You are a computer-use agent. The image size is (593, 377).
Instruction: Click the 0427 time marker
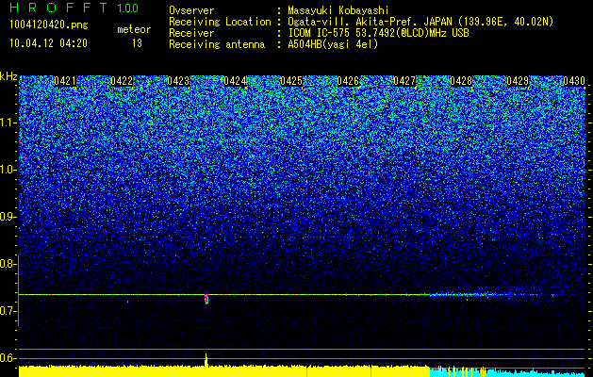click(404, 81)
